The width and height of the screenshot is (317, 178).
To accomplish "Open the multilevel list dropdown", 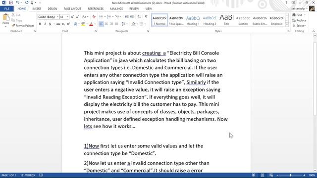I will coord(120,17).
